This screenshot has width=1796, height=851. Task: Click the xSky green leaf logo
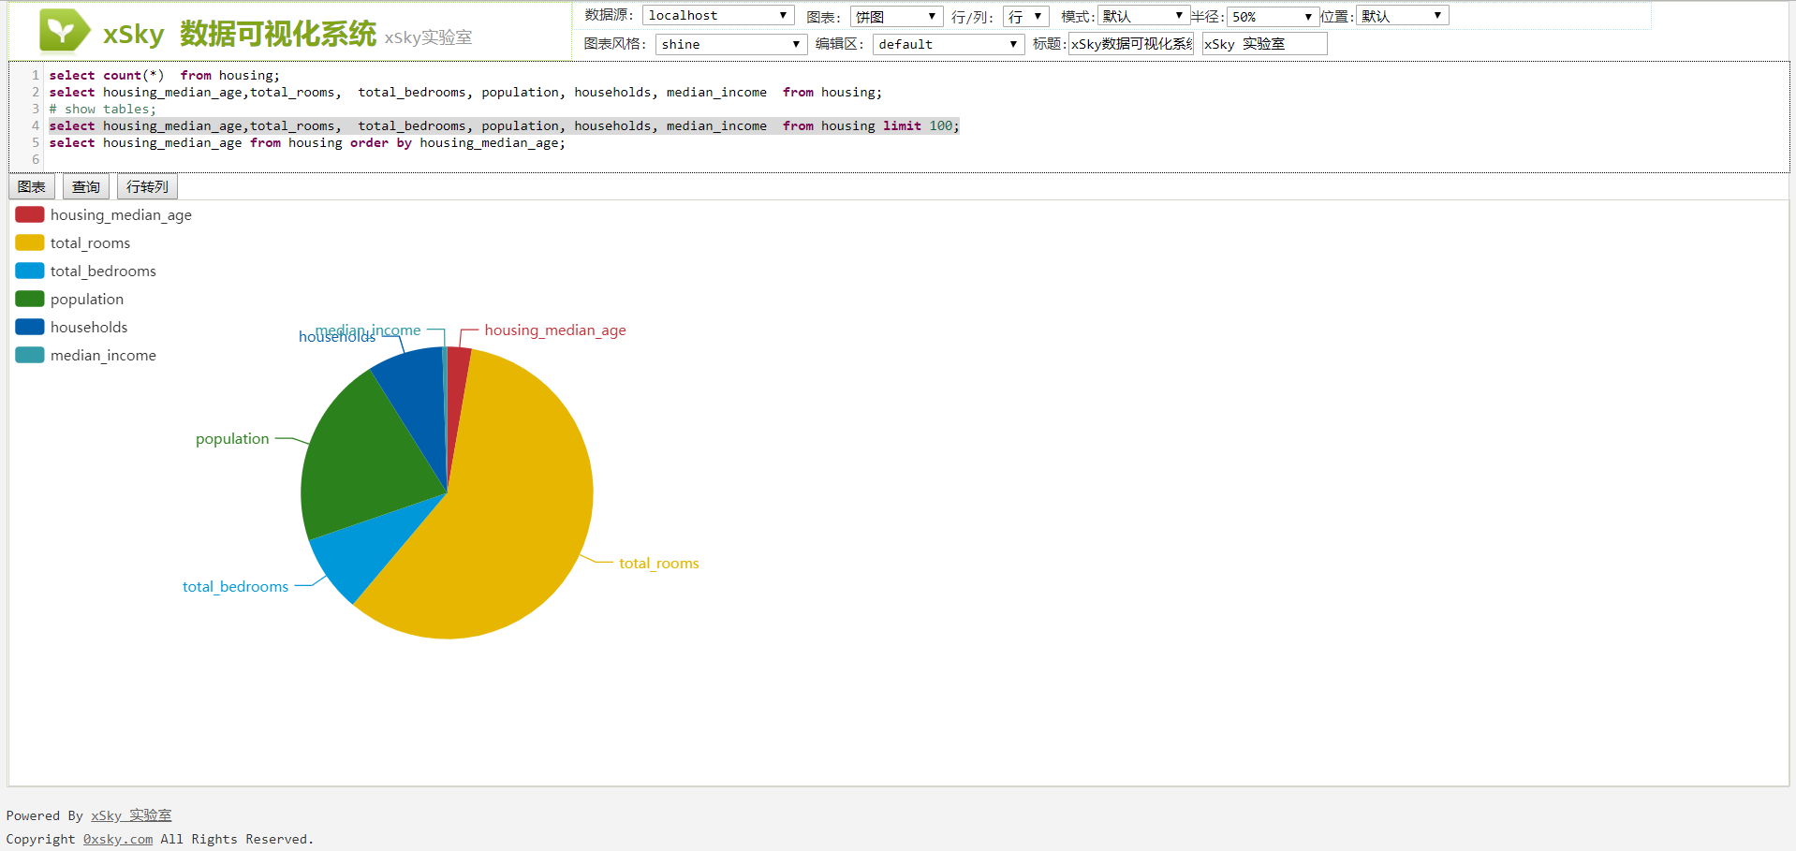pyautogui.click(x=64, y=31)
